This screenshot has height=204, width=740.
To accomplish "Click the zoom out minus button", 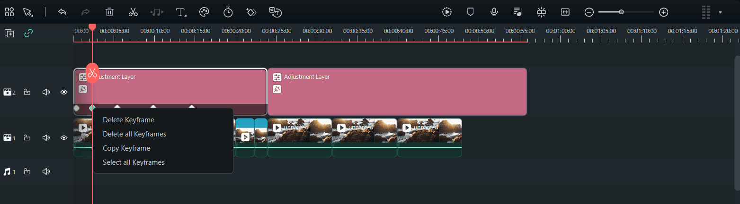I will [589, 12].
